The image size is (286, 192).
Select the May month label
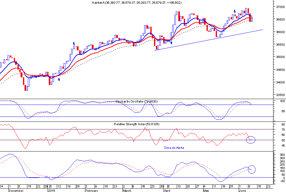coord(206,190)
